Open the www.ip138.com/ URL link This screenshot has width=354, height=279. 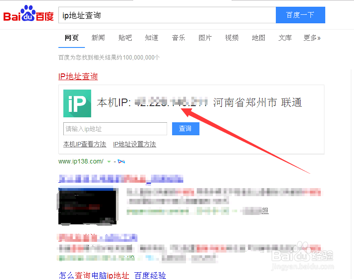tap(81, 162)
